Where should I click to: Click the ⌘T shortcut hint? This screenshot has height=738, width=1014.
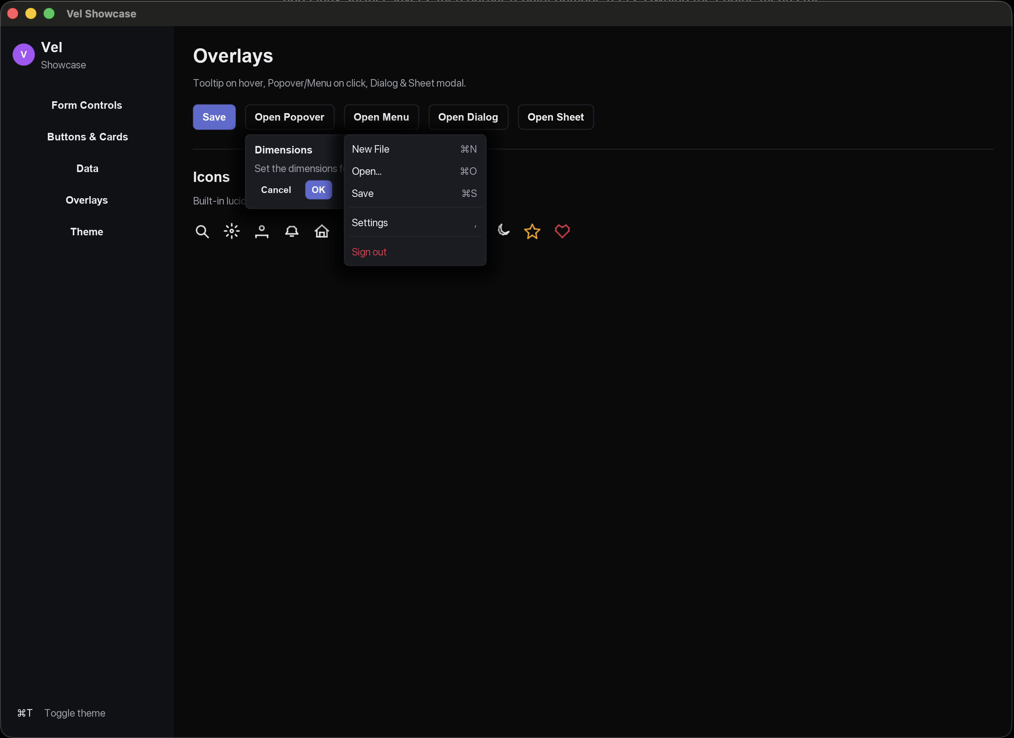pyautogui.click(x=25, y=713)
